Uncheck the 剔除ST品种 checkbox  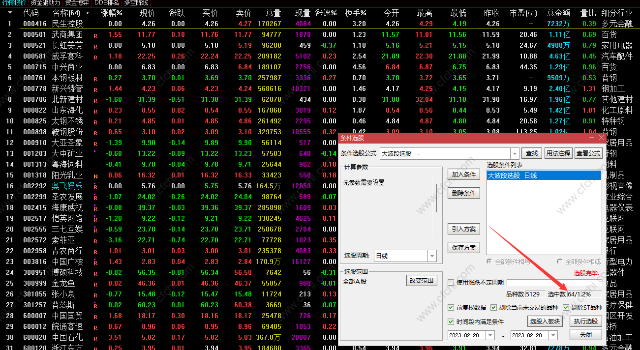click(566, 308)
